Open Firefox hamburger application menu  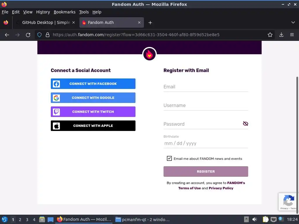[x=292, y=35]
